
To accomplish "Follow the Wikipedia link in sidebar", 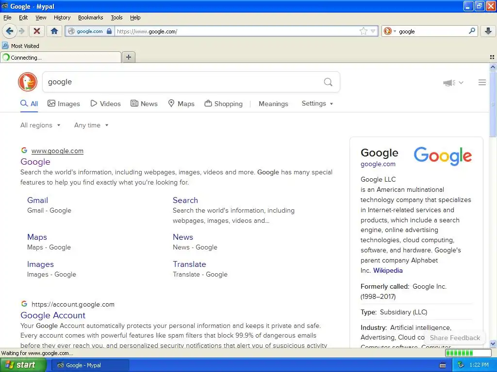I will pos(388,270).
